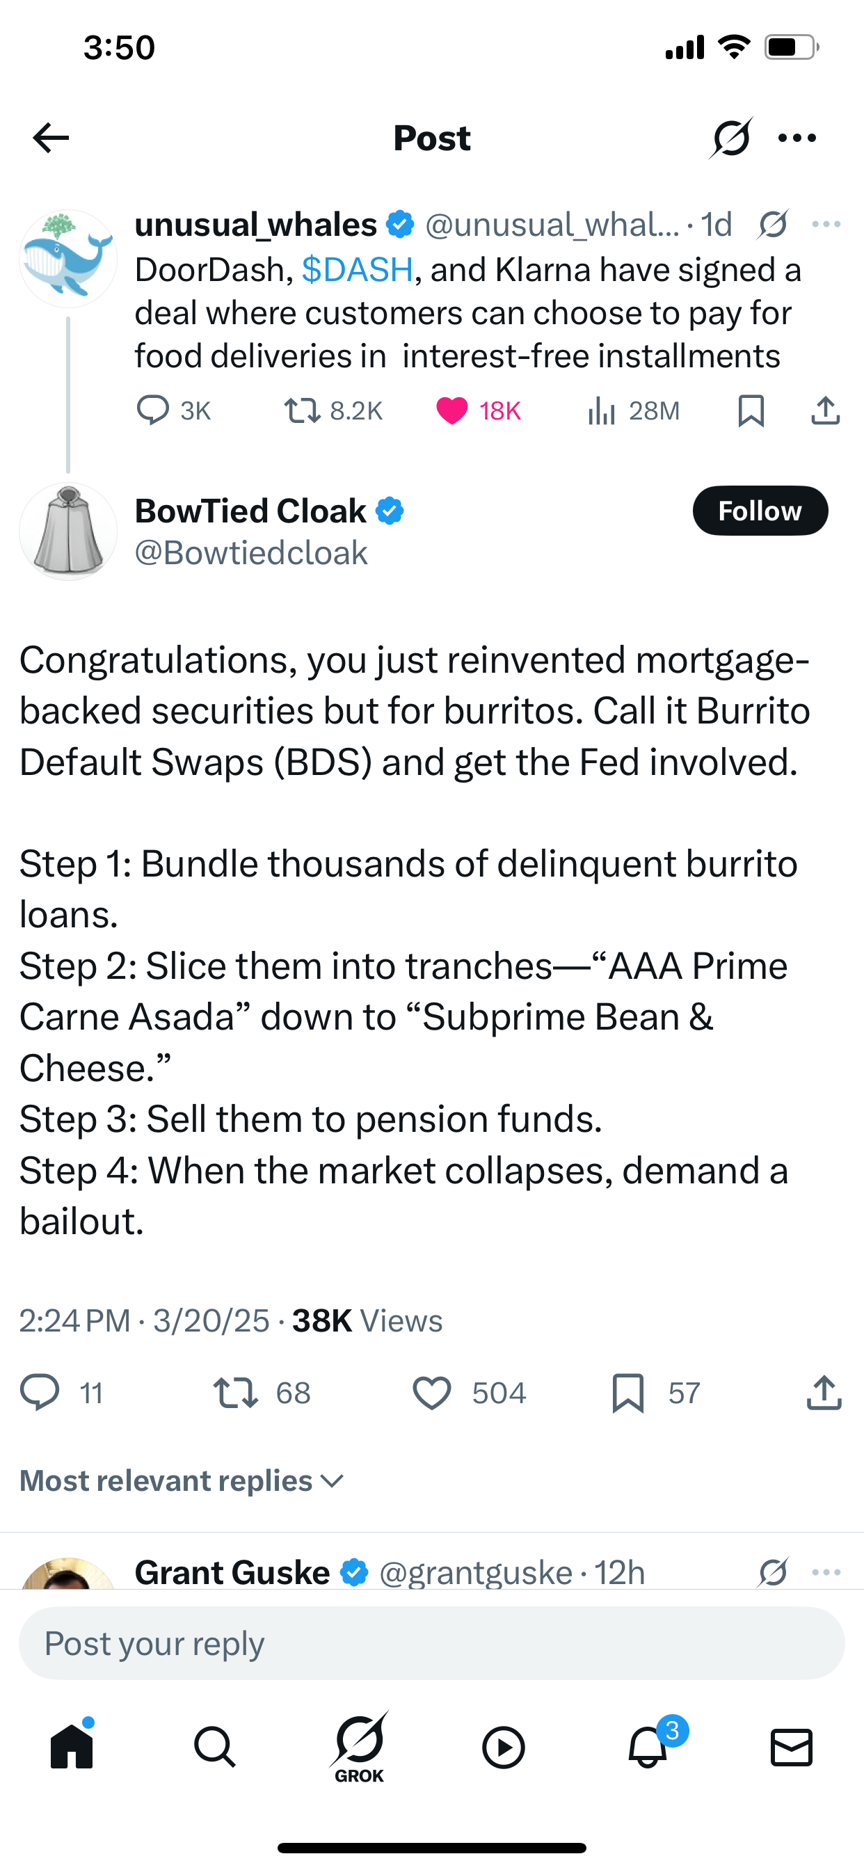Open Messages envelope icon
The height and width of the screenshot is (1870, 864).
tap(792, 1747)
